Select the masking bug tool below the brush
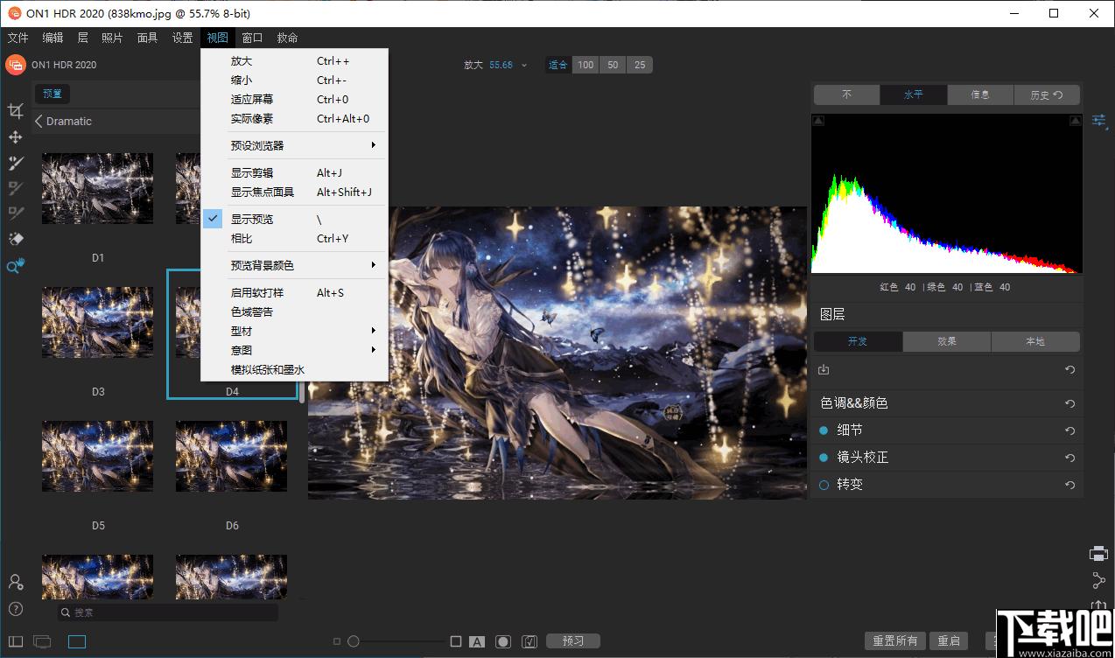The width and height of the screenshot is (1115, 658). (15, 213)
